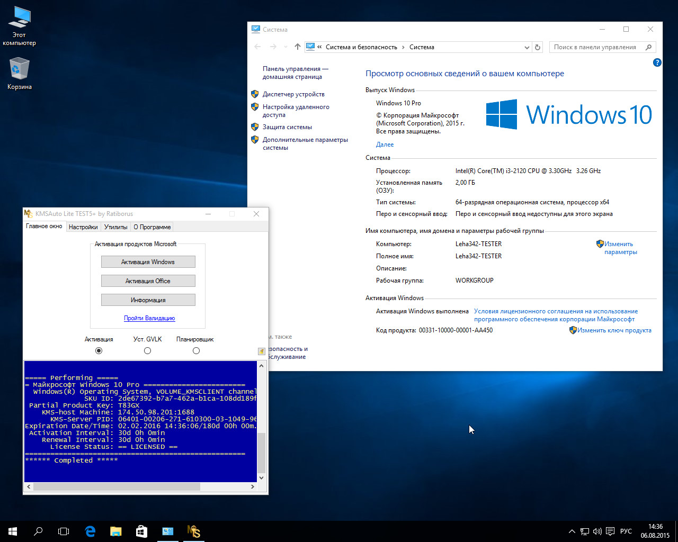The image size is (678, 542).
Task: Click search magnifier in control panel search
Action: (x=648, y=47)
